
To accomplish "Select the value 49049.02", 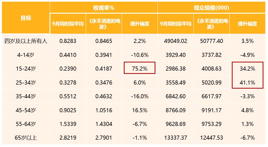I will pyautogui.click(x=176, y=41).
